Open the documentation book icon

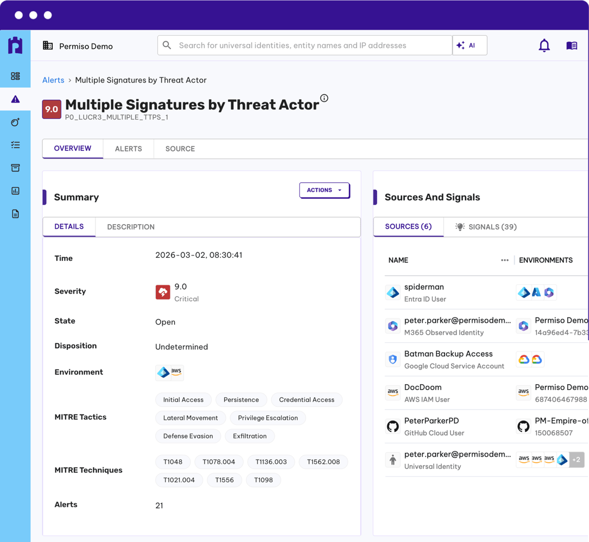pyautogui.click(x=572, y=46)
